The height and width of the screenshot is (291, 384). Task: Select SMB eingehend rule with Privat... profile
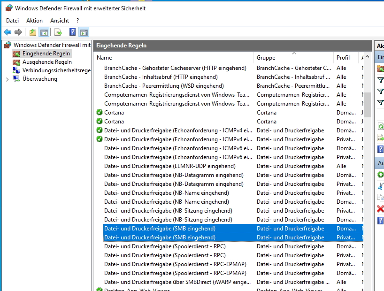(160, 237)
